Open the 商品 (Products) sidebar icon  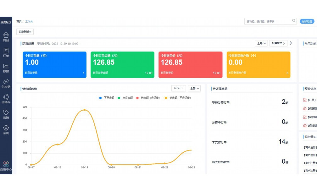coord(6,37)
